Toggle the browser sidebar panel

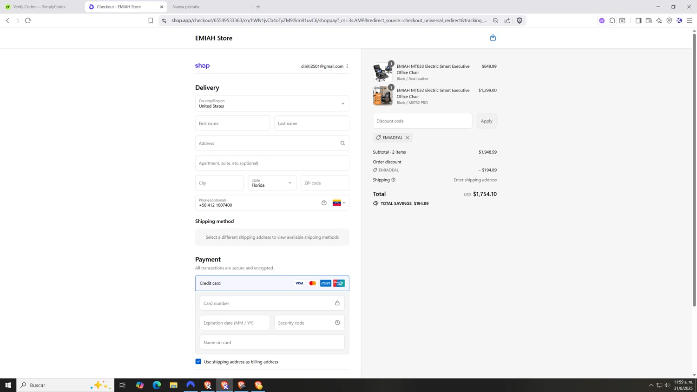click(638, 20)
